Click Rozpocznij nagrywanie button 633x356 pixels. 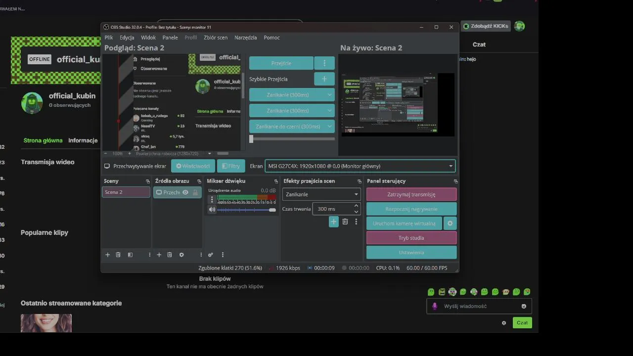click(411, 209)
